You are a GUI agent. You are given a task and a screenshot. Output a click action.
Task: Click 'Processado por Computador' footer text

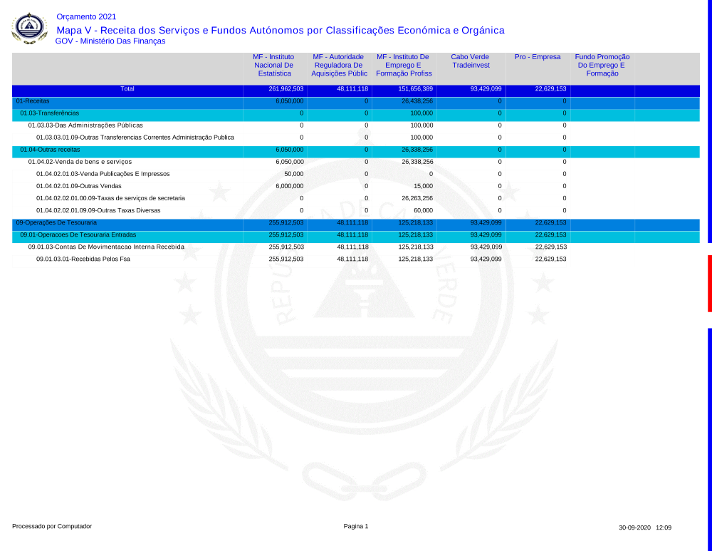click(x=52, y=527)
